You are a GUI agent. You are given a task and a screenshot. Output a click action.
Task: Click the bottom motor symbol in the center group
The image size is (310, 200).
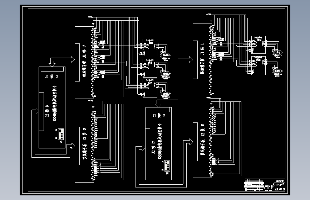click(x=165, y=94)
